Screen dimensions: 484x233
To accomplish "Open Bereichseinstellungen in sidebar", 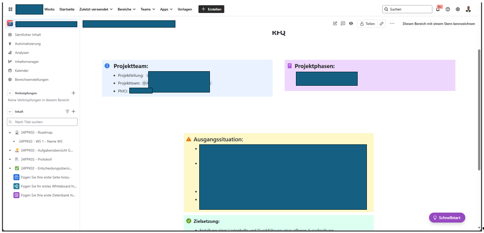I will click(x=32, y=79).
